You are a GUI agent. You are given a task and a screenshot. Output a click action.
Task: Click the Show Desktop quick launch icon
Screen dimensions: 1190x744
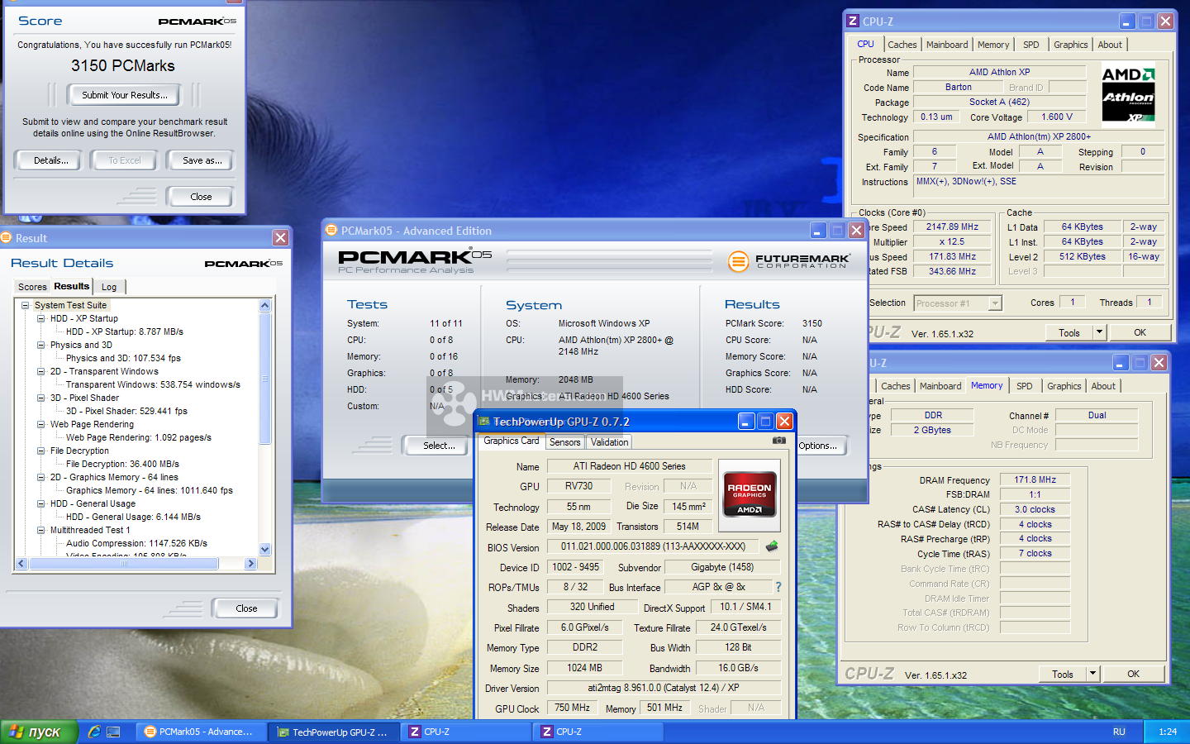pos(114,732)
